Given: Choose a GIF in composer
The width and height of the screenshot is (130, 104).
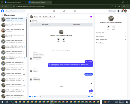Looking at the screenshot, I should (x=37, y=96).
